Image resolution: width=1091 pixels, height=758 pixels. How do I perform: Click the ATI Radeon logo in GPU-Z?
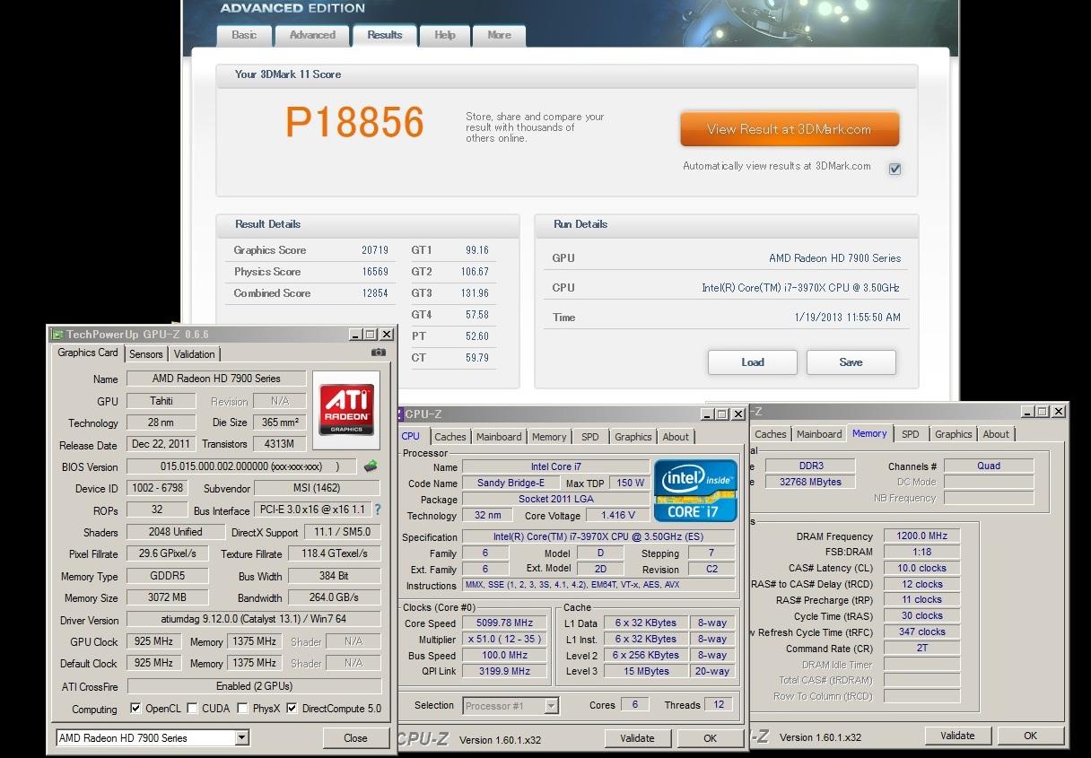346,410
